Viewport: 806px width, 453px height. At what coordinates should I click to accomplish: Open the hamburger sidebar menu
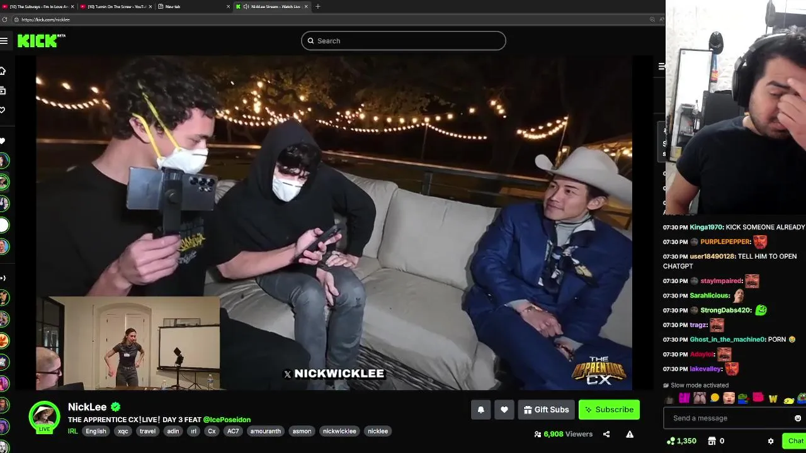(x=4, y=41)
